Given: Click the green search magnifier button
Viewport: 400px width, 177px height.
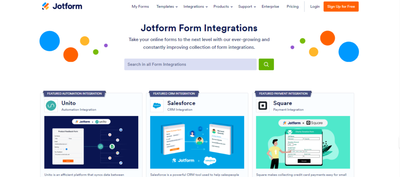Looking at the screenshot, I should tap(266, 64).
